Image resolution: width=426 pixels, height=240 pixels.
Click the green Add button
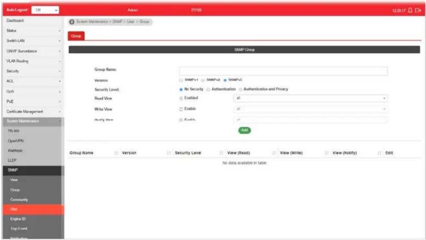pos(244,130)
